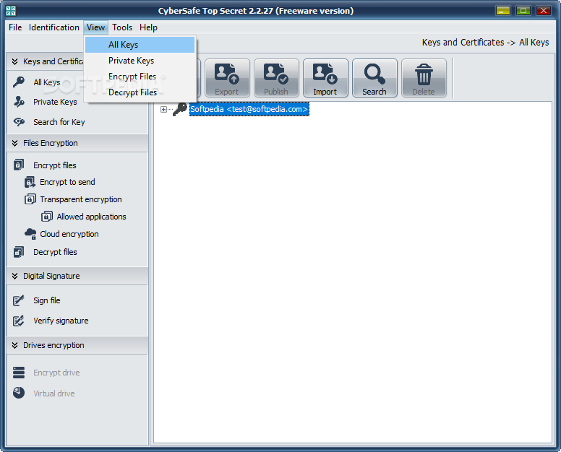
Task: Minimize the CyberSafe window
Action: [x=502, y=10]
